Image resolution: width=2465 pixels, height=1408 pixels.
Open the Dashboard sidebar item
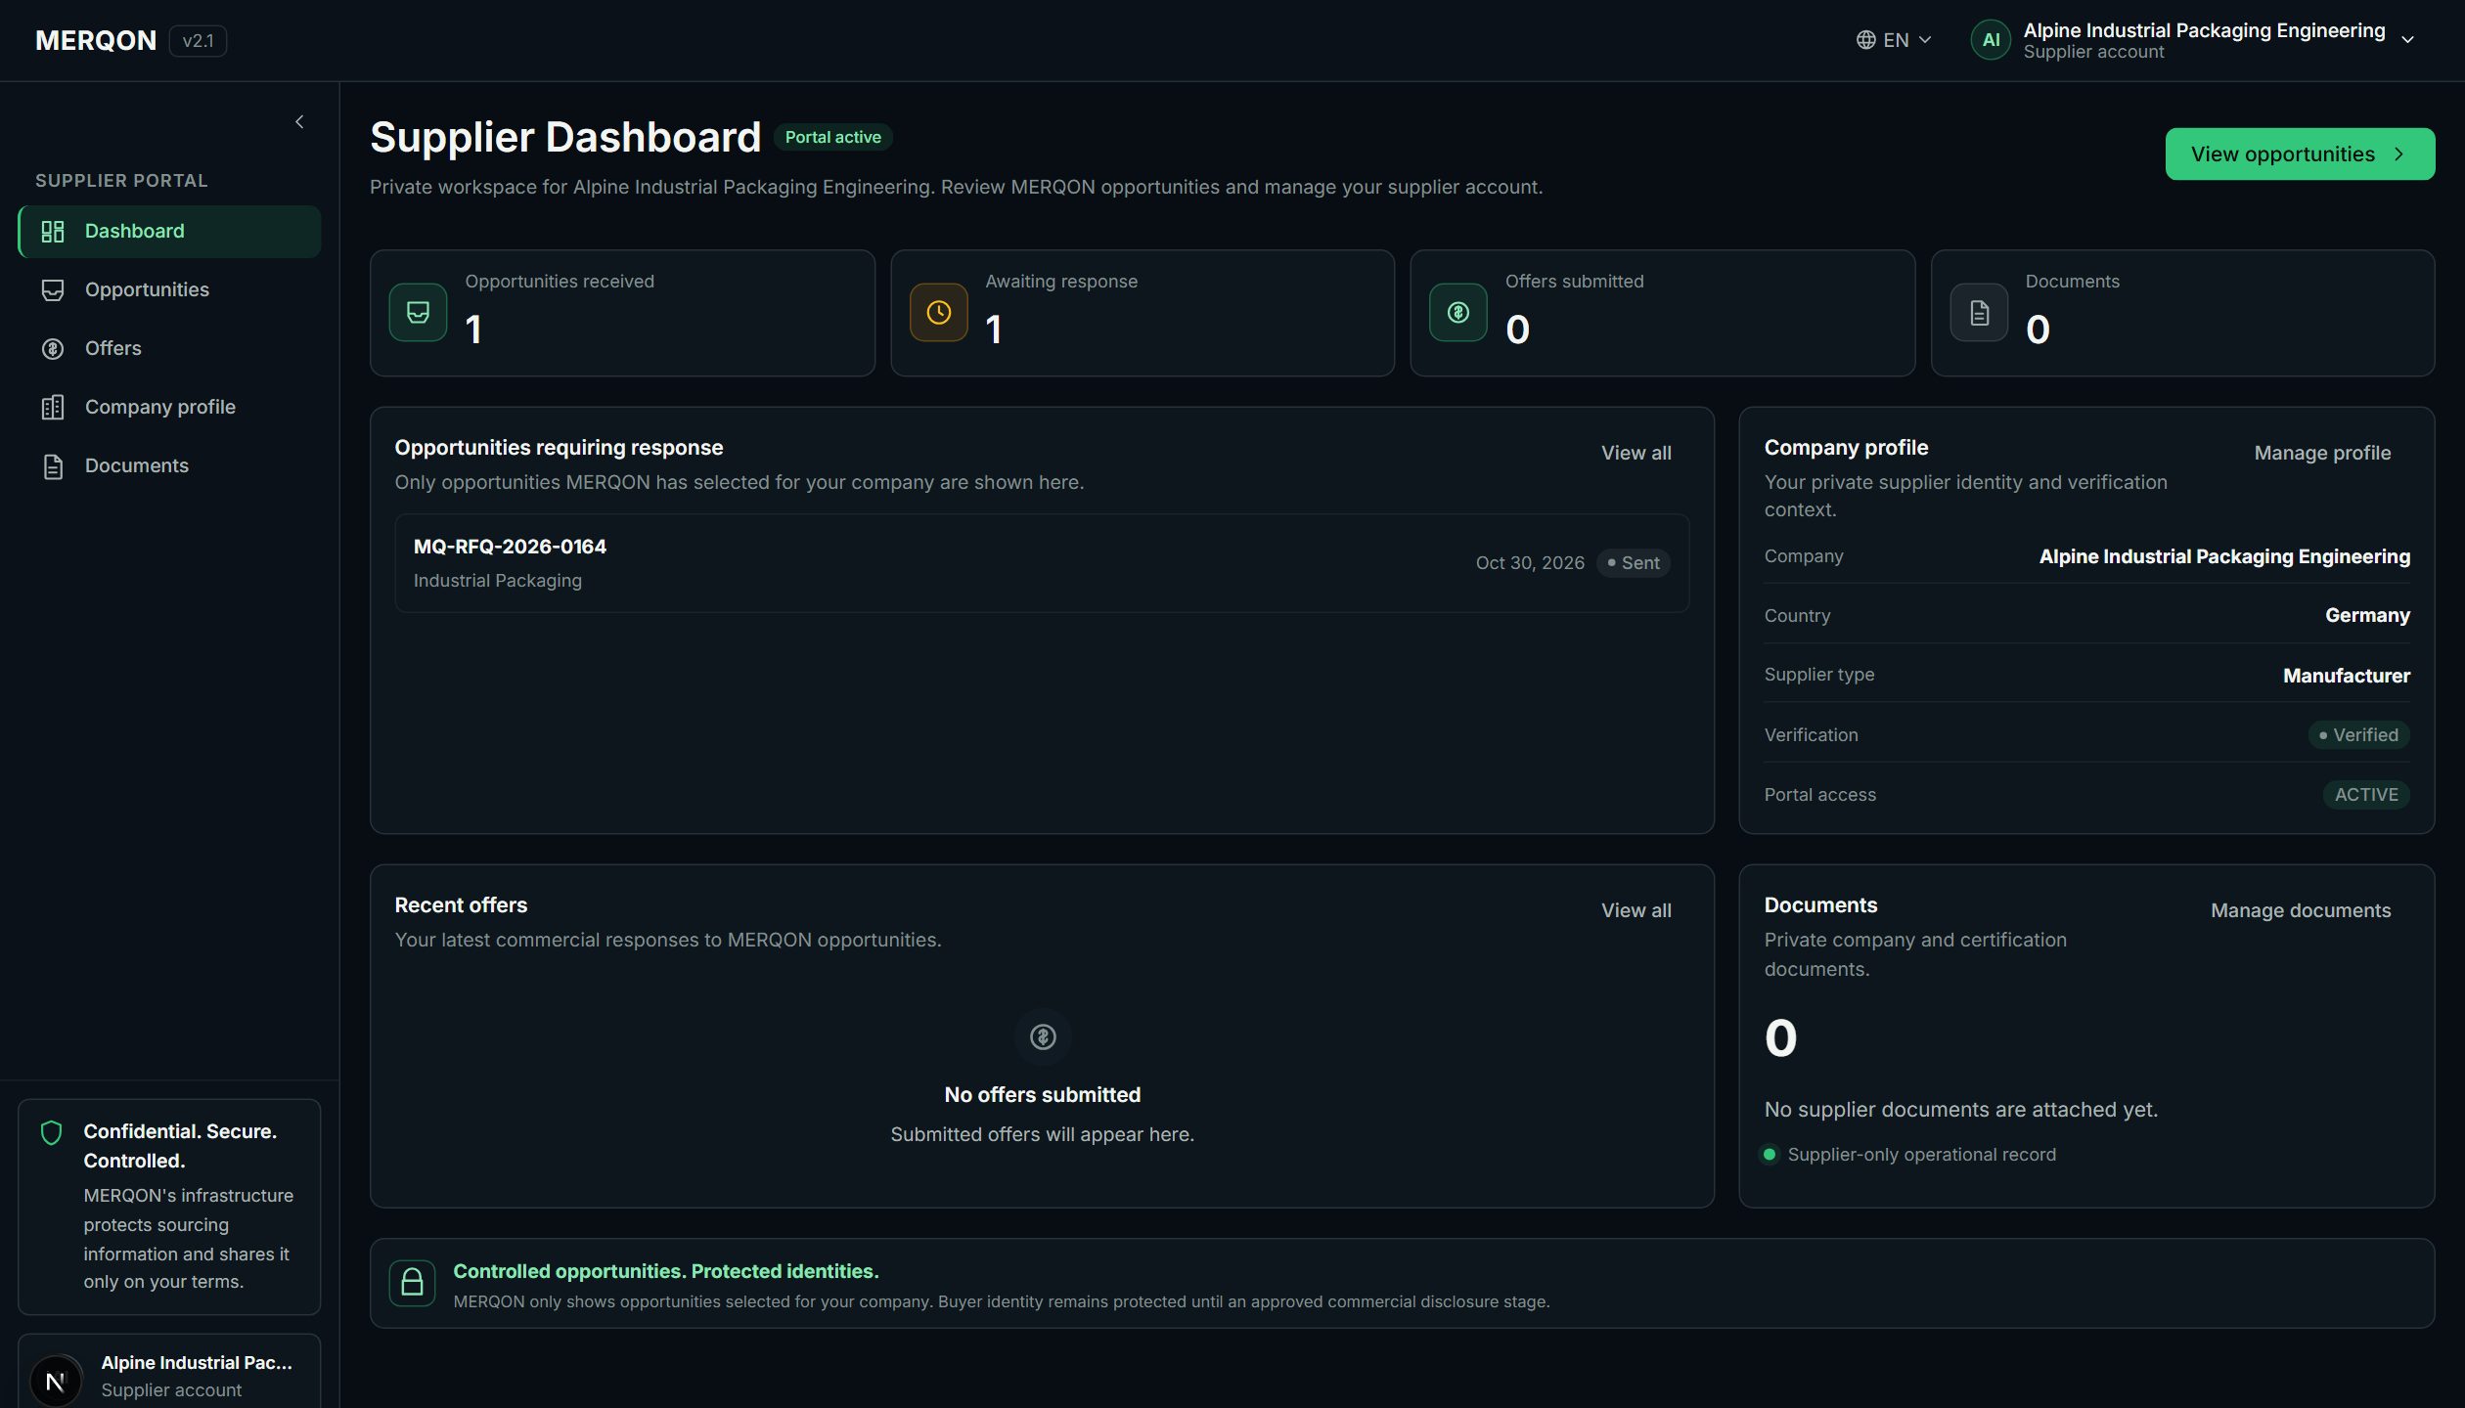pos(169,231)
